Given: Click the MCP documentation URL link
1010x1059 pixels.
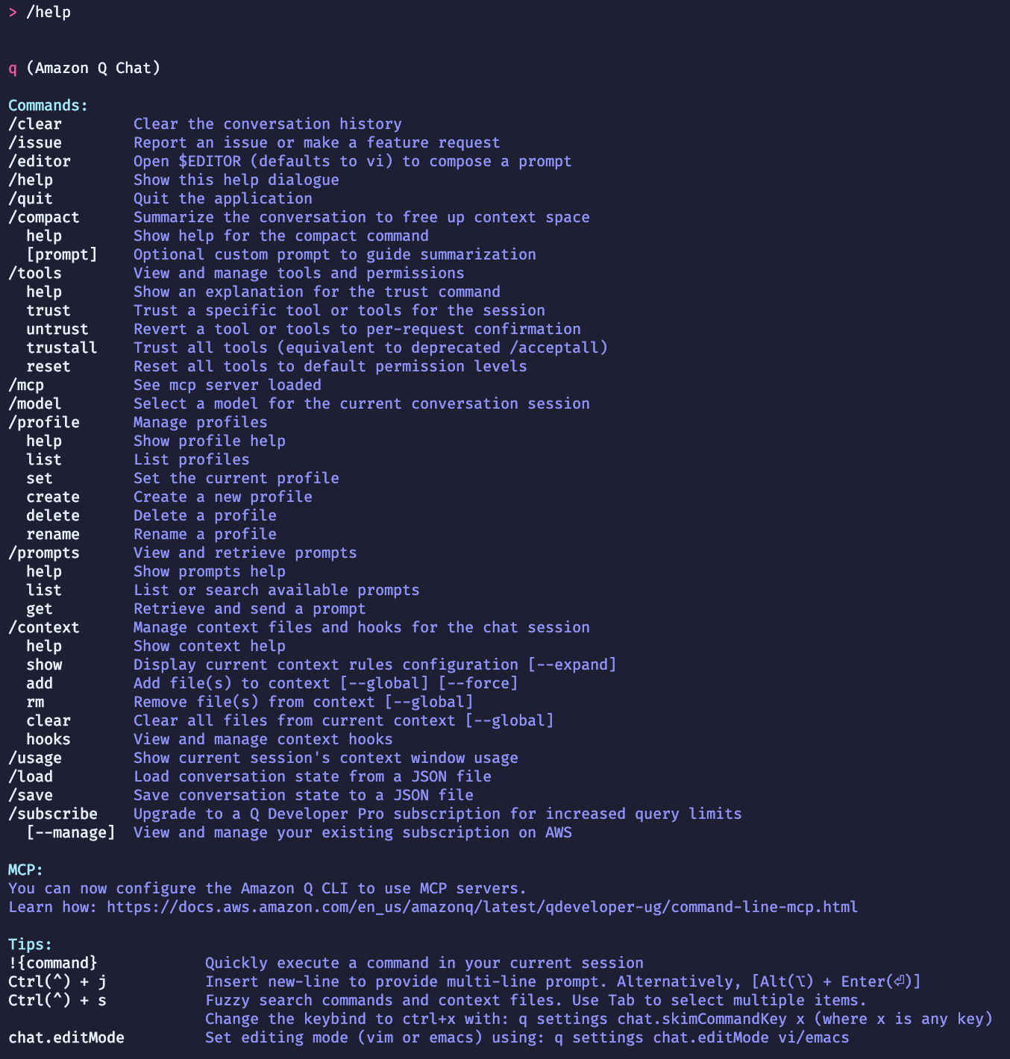Looking at the screenshot, I should pos(482,907).
